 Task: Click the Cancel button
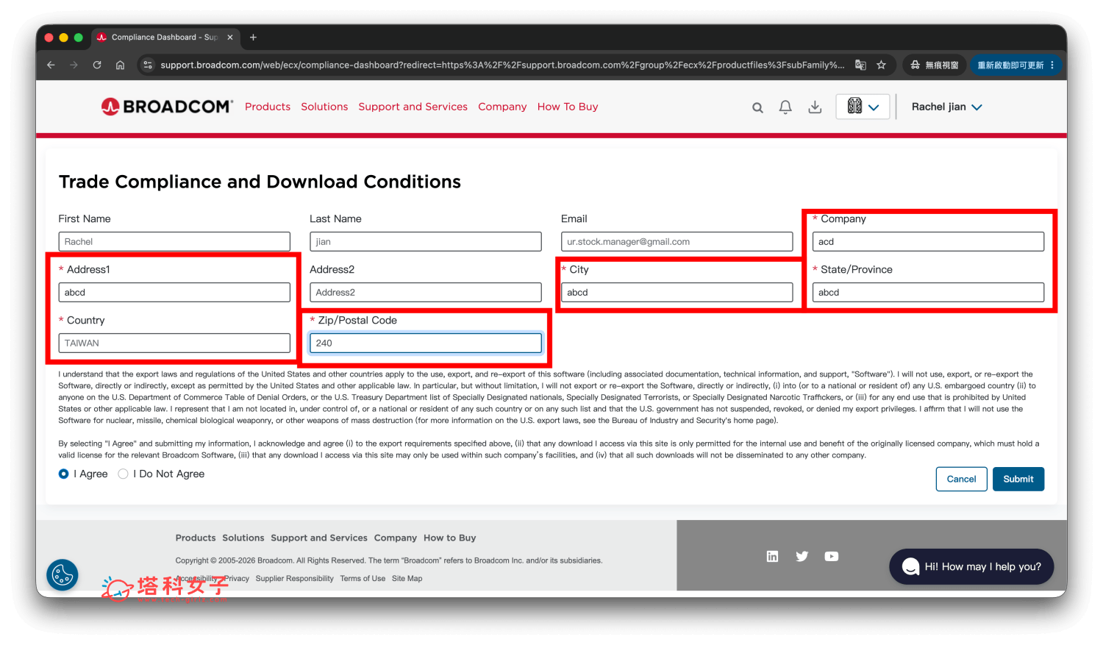[x=961, y=479]
